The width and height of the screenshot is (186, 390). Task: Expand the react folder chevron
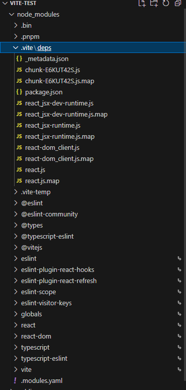pos(16,325)
